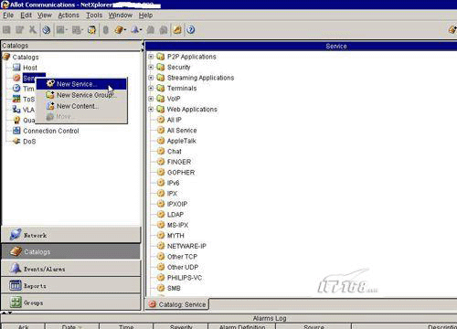The width and height of the screenshot is (457, 329).
Task: Click the All IP service icon
Action: (x=161, y=120)
